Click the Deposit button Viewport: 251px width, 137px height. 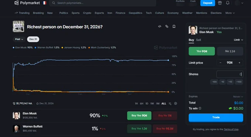point(207,3)
